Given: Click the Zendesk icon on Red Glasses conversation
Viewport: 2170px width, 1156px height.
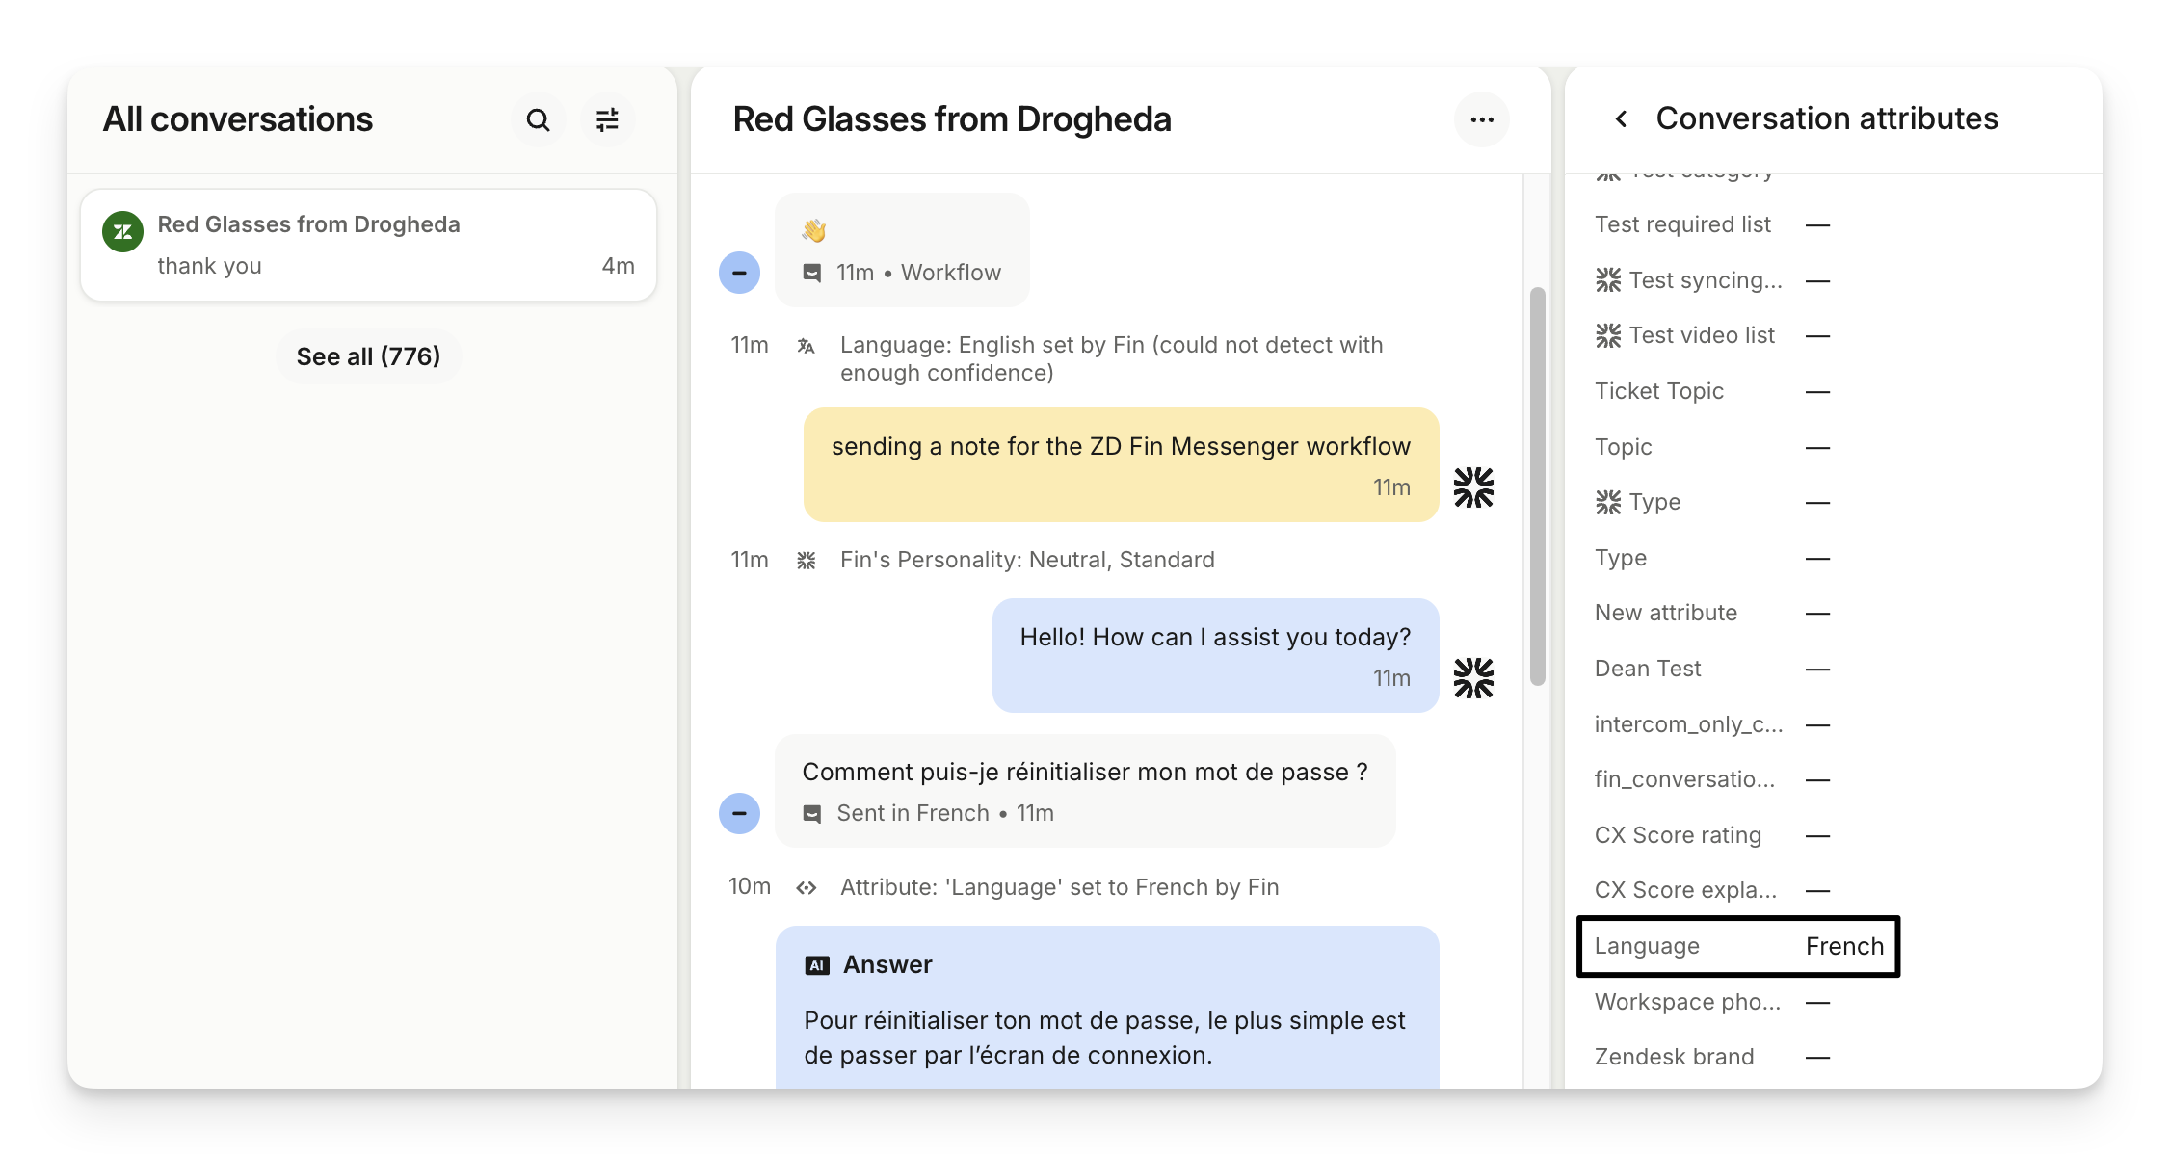Looking at the screenshot, I should pos(123,232).
